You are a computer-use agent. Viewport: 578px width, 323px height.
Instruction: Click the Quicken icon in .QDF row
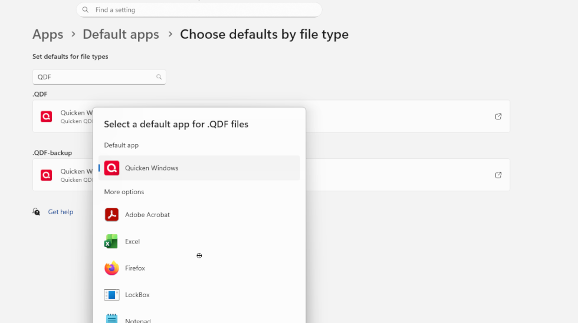pos(47,116)
